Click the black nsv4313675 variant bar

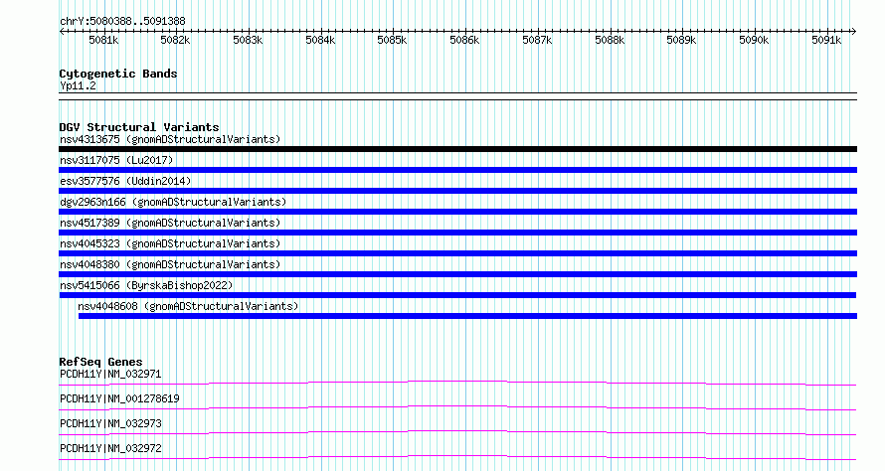coord(457,149)
